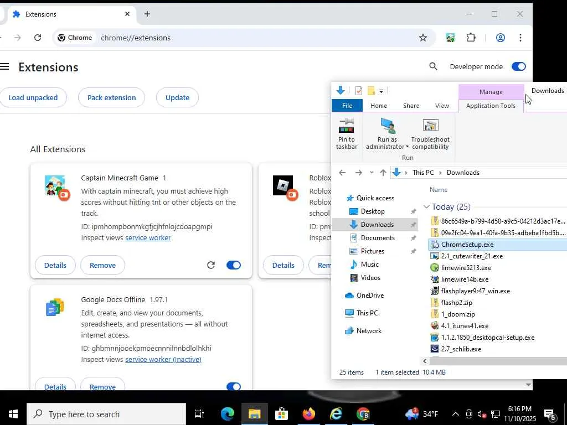This screenshot has height=425, width=567.
Task: Open the Chrome profile avatar menu
Action: [x=501, y=38]
